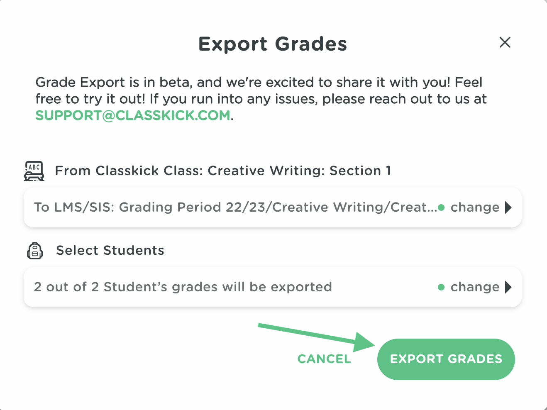Click the SUPPORT@CLASSKICK.COM email link

[x=133, y=115]
